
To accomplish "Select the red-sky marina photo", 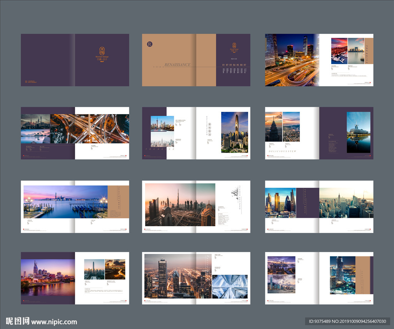I will (339, 51).
